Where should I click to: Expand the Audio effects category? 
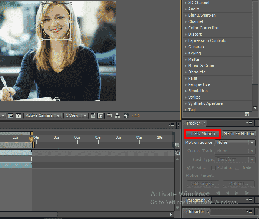coord(186,9)
